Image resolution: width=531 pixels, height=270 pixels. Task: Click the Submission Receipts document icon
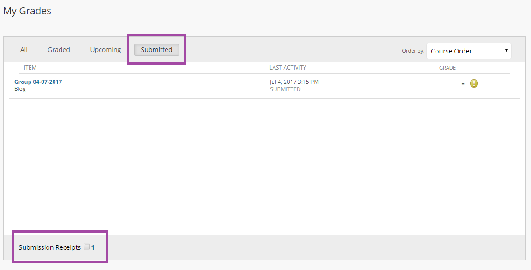pyautogui.click(x=87, y=247)
